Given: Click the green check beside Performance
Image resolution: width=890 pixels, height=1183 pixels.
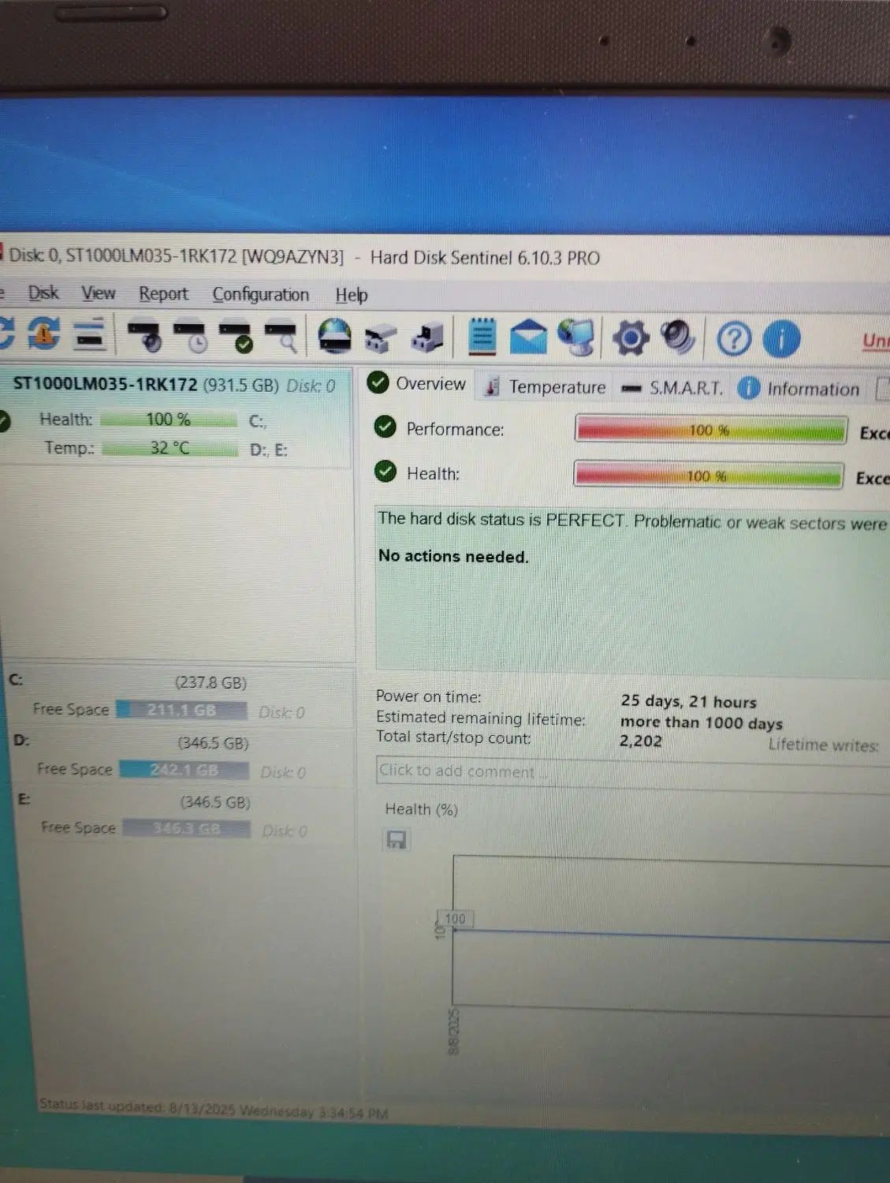Looking at the screenshot, I should click(385, 427).
